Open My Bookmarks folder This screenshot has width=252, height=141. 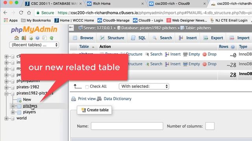point(36,20)
